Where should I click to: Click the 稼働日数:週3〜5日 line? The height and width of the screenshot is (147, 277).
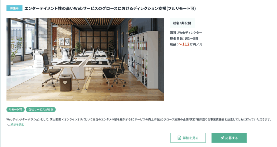184,38
